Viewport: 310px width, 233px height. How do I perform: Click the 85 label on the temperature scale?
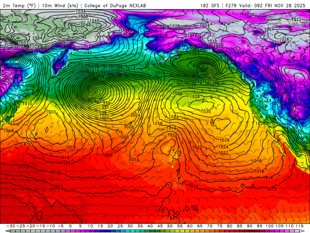coord(239,226)
